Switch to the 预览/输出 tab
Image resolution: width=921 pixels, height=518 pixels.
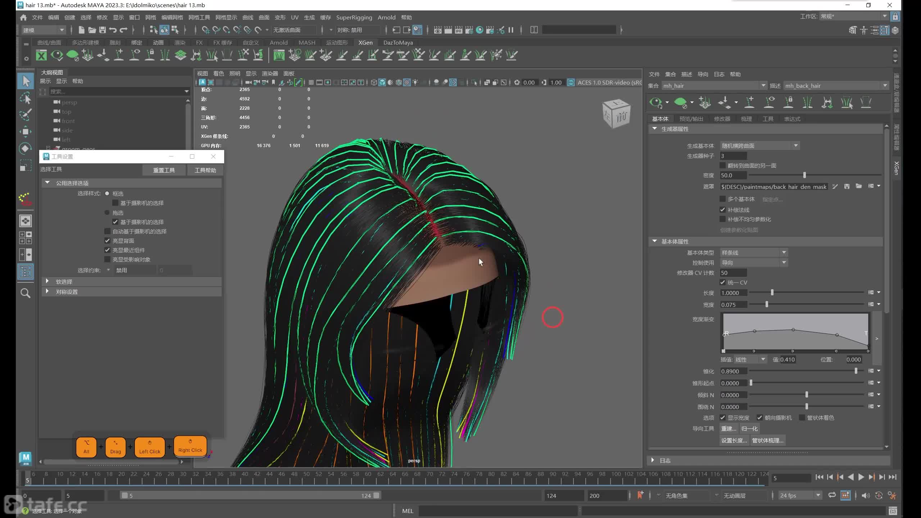(x=691, y=119)
